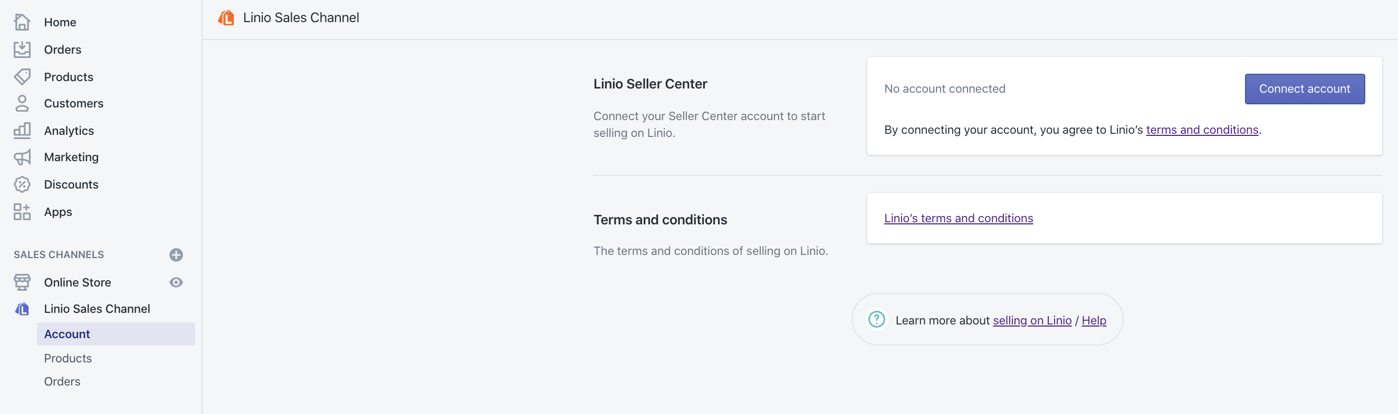Image resolution: width=1398 pixels, height=414 pixels.
Task: Click the Online Store storefront icon
Action: point(22,282)
